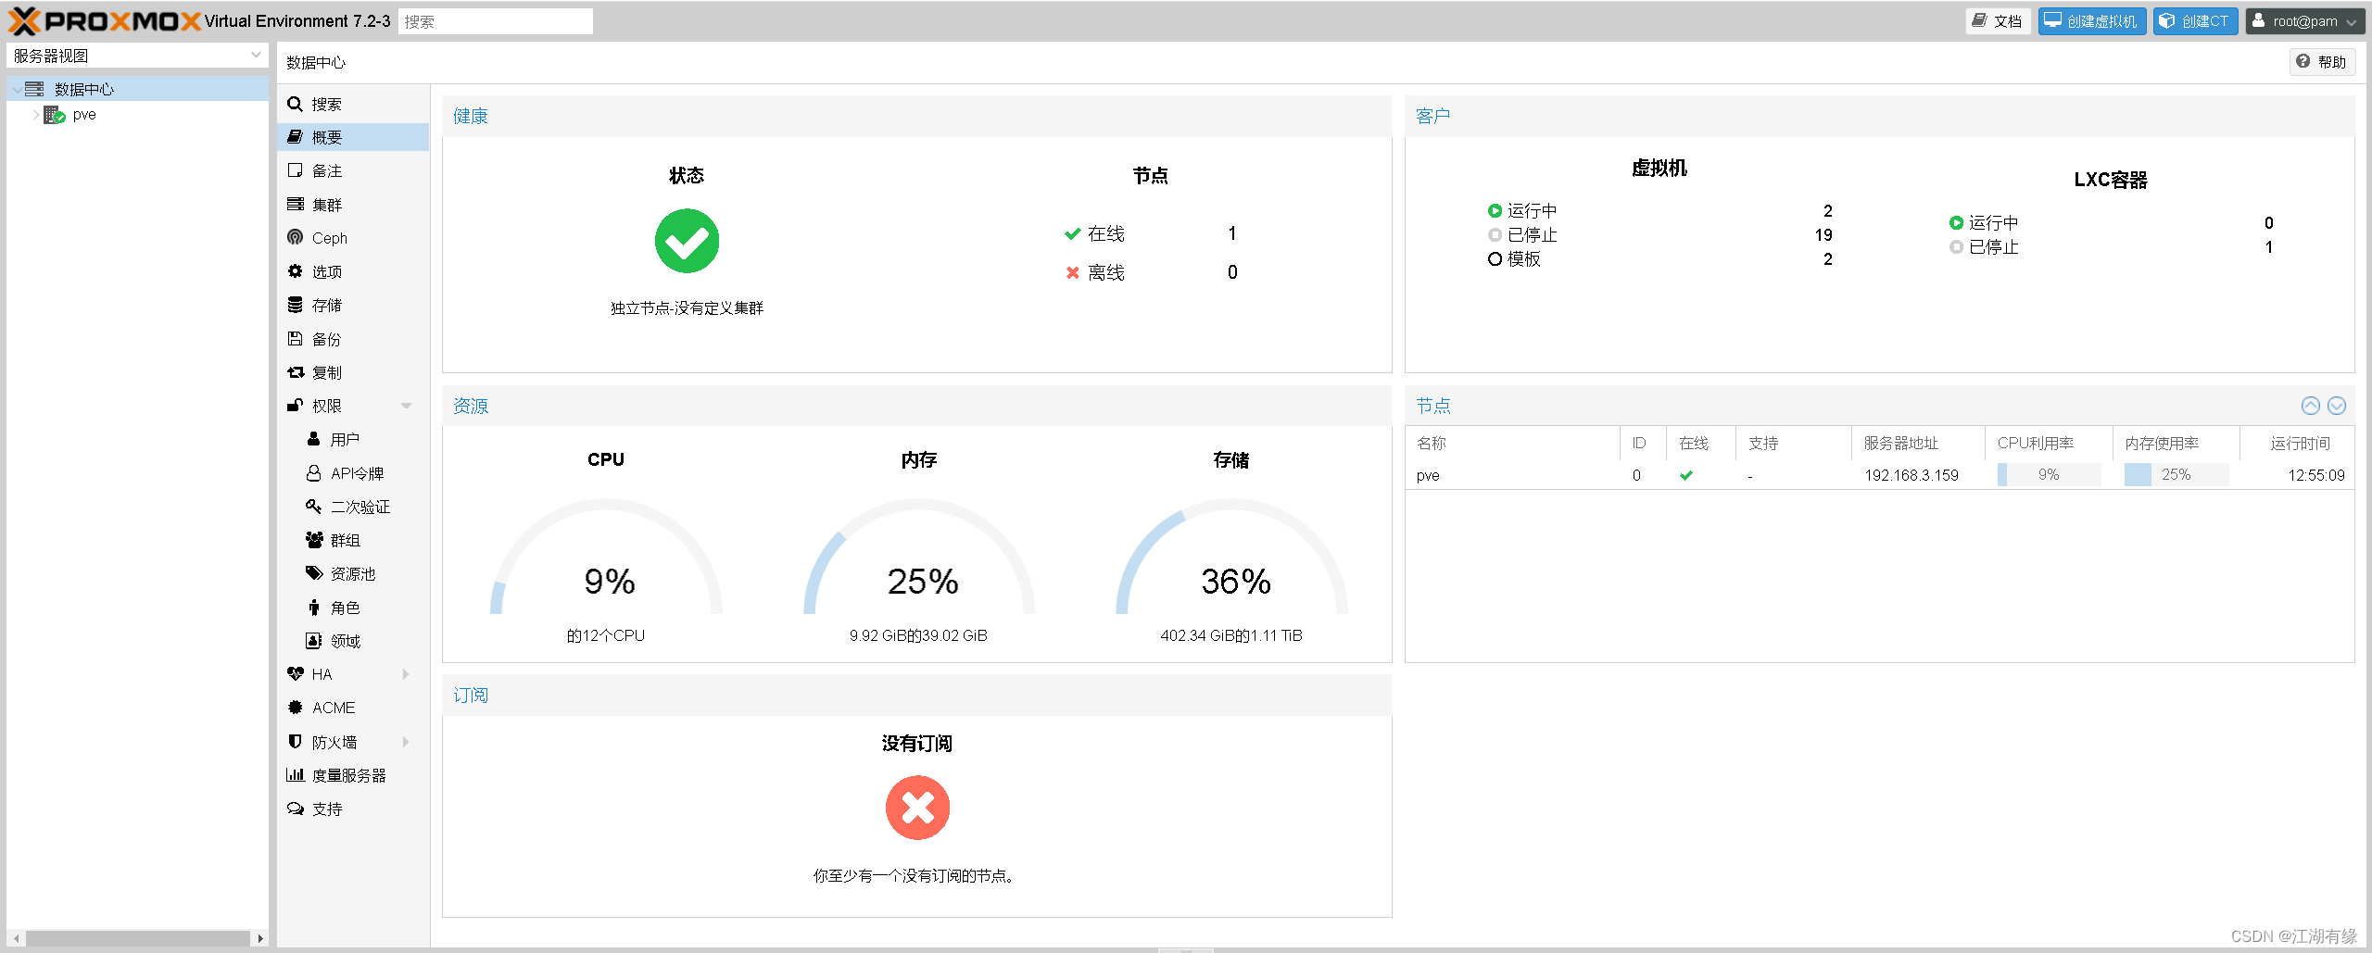
Task: Select the 备份 backup menu item
Action: coord(353,339)
